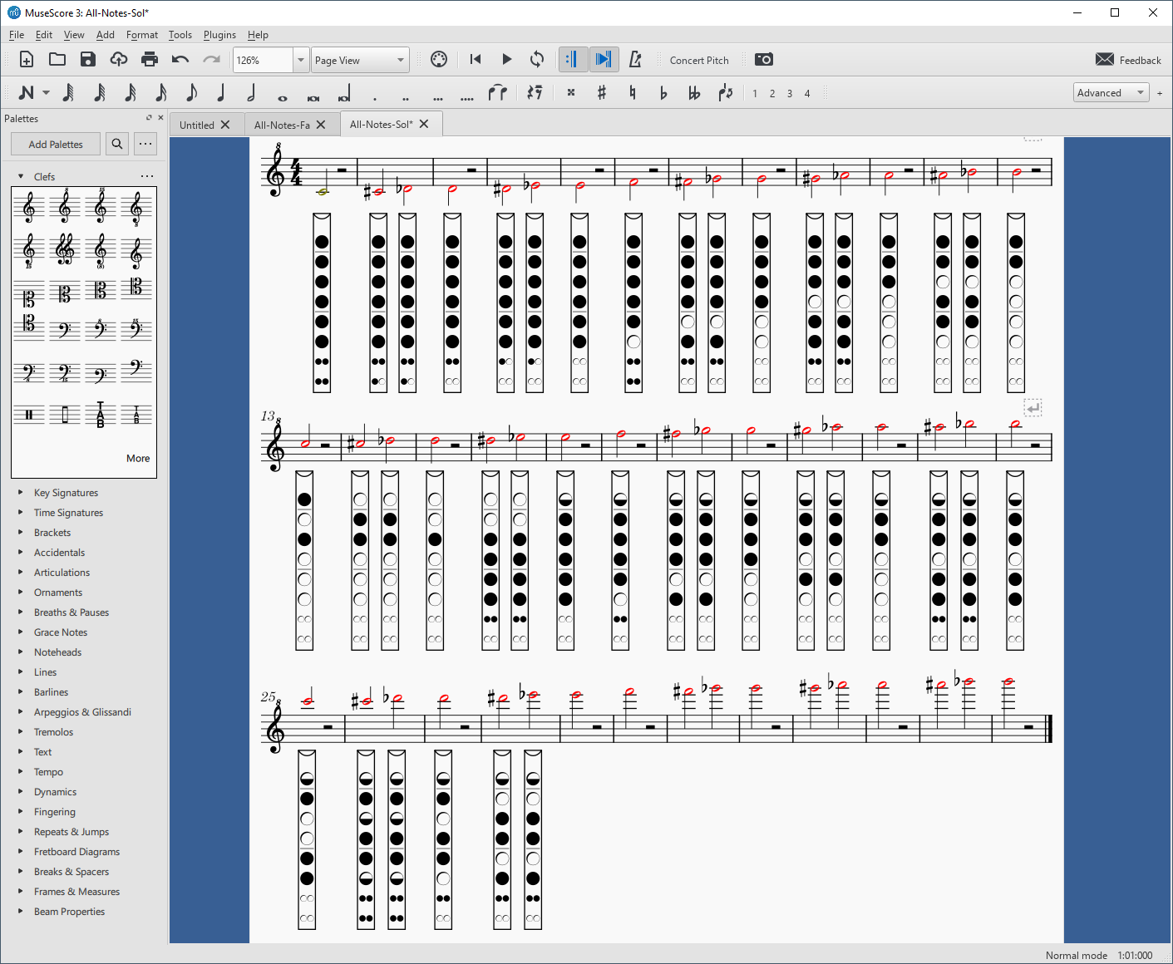Open the File menu
Screen dimensions: 1173x964
17,35
